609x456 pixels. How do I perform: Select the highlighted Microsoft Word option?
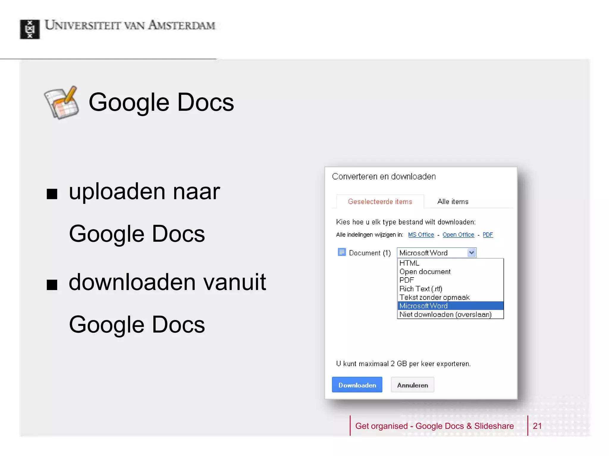click(x=451, y=306)
